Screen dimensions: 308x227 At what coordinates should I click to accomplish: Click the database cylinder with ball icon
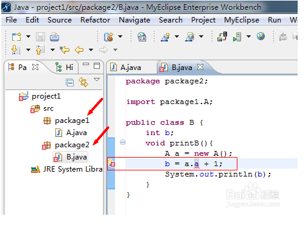[108, 37]
